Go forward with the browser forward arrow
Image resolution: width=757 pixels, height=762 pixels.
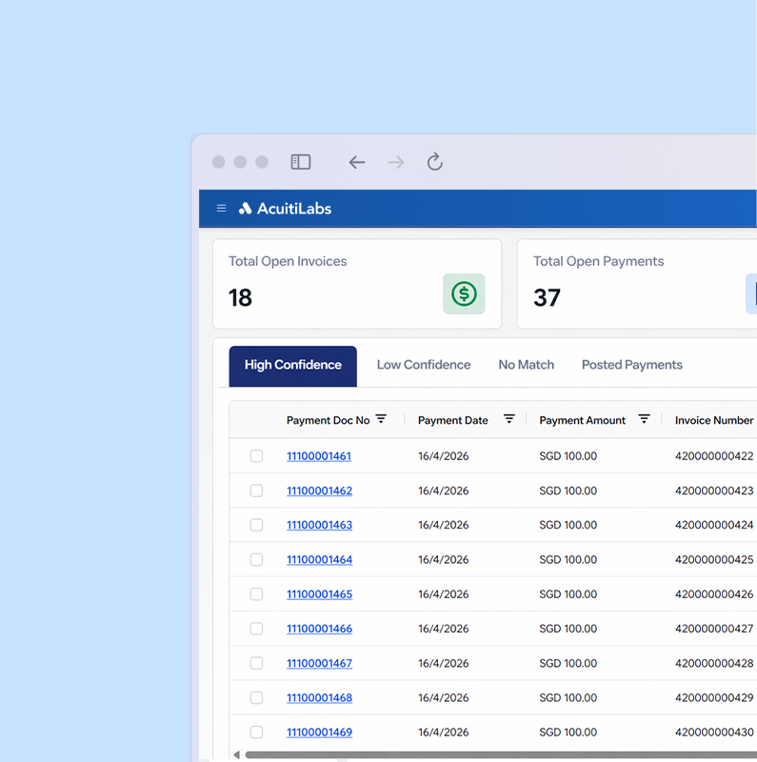[x=396, y=162]
